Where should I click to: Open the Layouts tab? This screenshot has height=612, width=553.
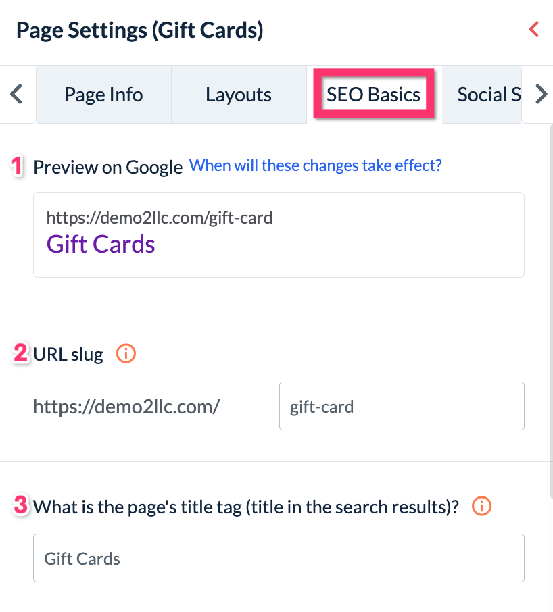[239, 95]
